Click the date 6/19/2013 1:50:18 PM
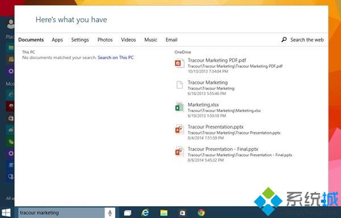 (207, 116)
